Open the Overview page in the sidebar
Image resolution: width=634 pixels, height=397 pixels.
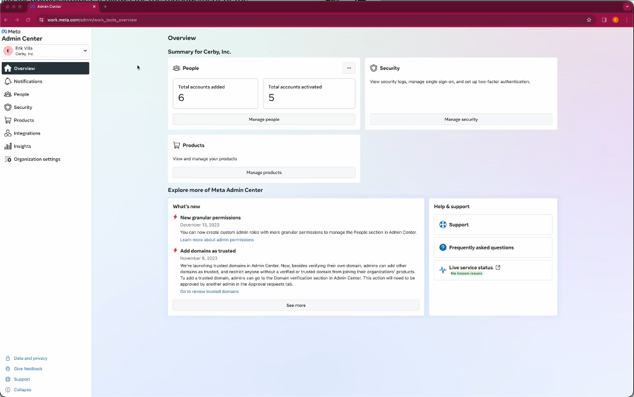tap(45, 68)
